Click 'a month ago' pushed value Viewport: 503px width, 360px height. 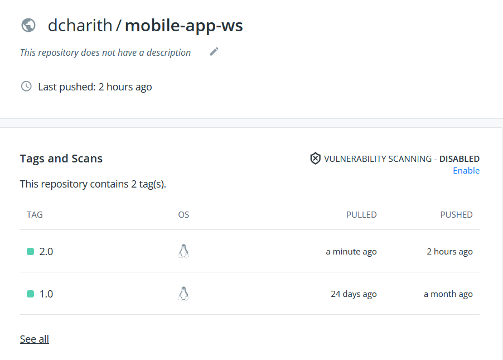coord(448,294)
